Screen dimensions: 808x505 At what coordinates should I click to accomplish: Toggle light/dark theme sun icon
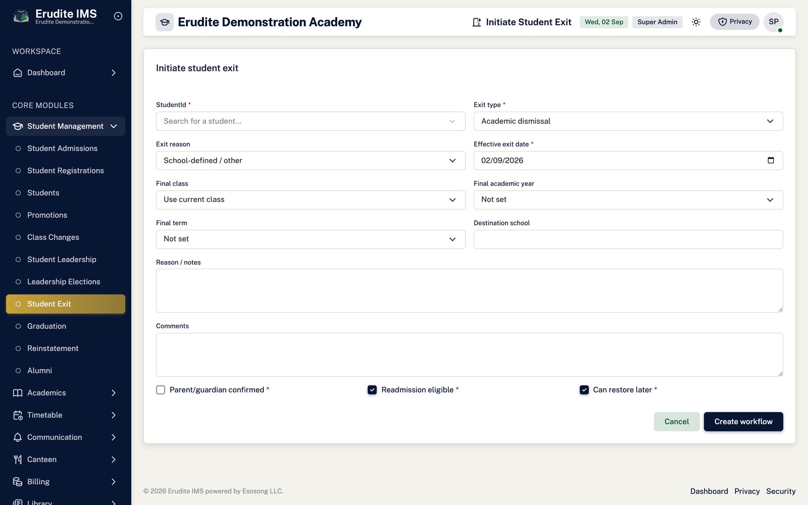coord(696,22)
